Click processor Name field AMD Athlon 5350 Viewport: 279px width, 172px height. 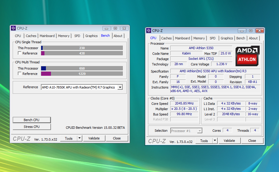coord(201,48)
